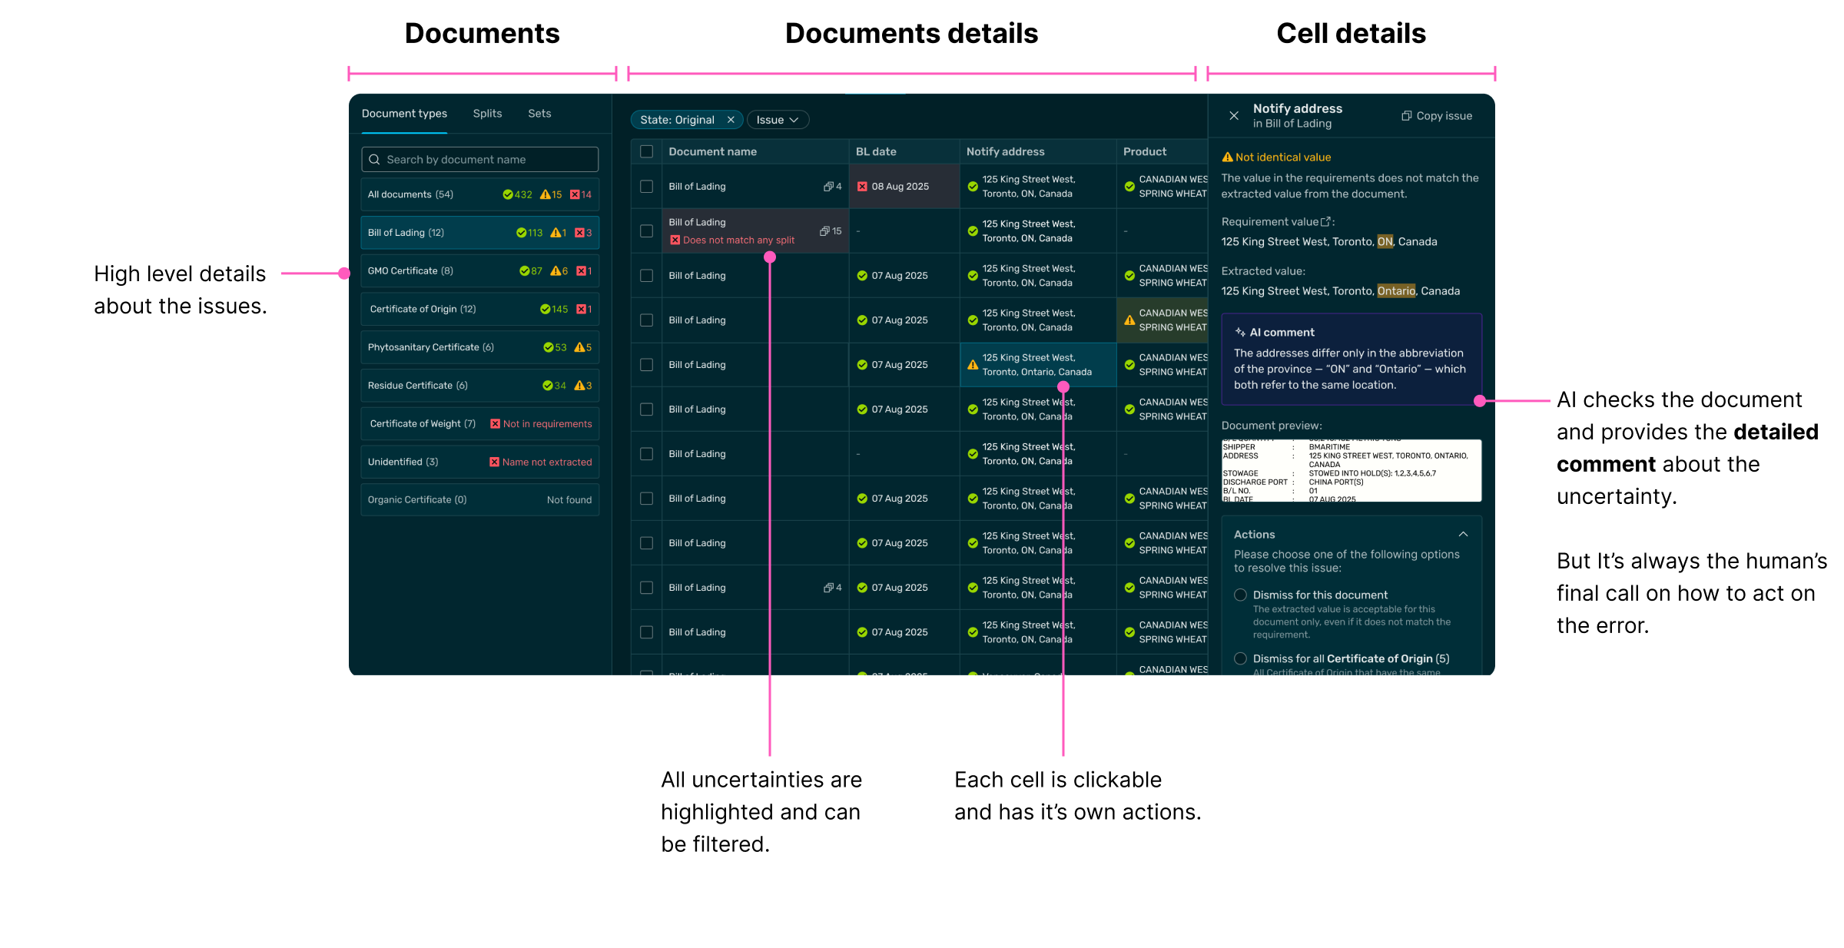Click the X close icon beside Notify address
The image size is (1844, 948).
tap(1234, 116)
